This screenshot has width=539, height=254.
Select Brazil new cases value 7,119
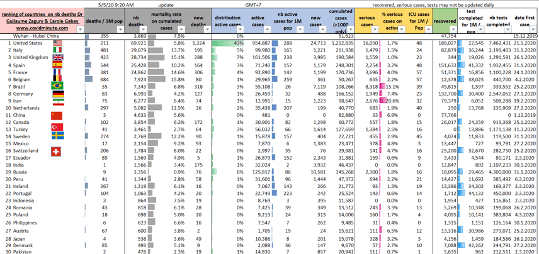[x=318, y=87]
